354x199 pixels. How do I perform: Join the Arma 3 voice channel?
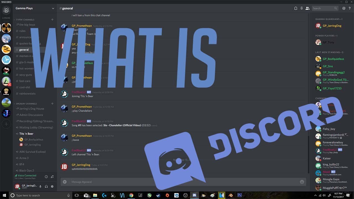pos(24,158)
